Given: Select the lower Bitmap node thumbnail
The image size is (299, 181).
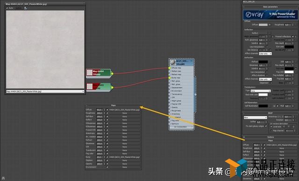Looking at the screenshot, I should [90, 87].
